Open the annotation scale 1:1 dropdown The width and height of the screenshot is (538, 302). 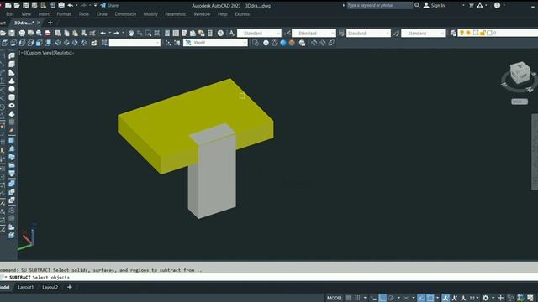click(x=474, y=298)
